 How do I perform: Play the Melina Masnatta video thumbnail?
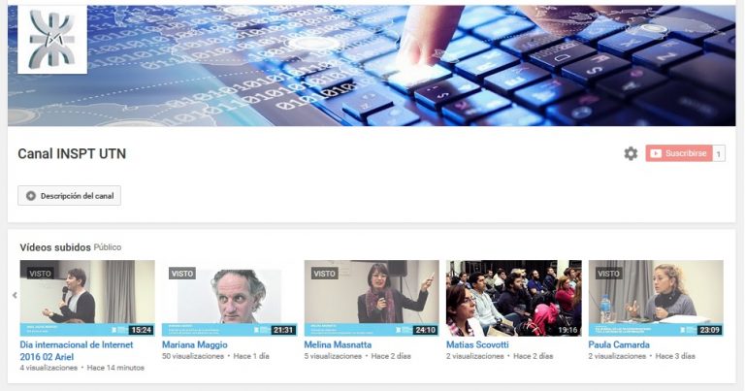click(x=372, y=297)
